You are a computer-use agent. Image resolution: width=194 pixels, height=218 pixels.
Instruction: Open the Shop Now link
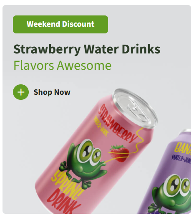[x=52, y=92]
